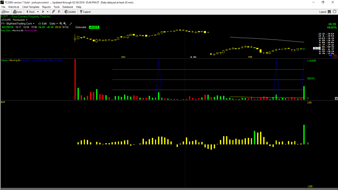Image resolution: width=338 pixels, height=190 pixels.
Task: Click the second chart zoom magnifier
Action: click(65, 23)
